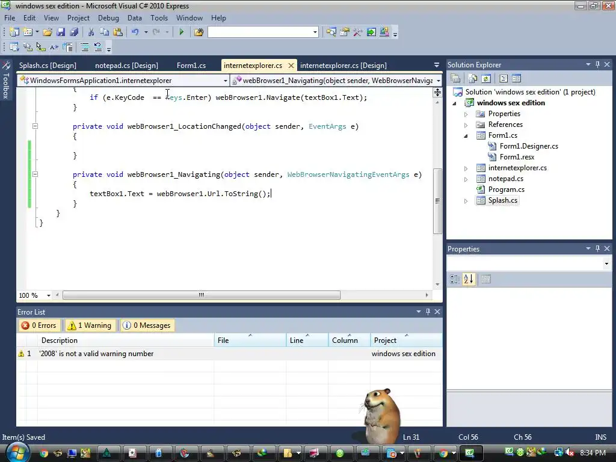Select Program.cs in Solution Explorer
The image size is (616, 462).
(506, 189)
